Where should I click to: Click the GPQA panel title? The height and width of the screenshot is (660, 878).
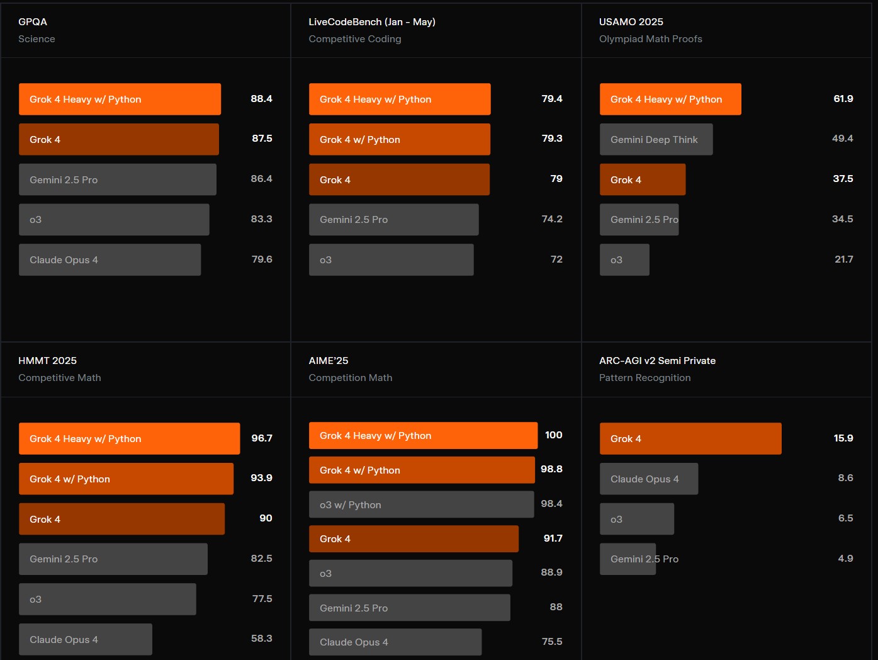(x=33, y=21)
